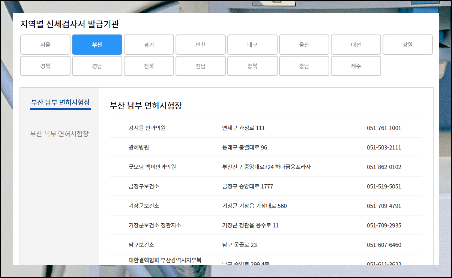Click phone number 051-862-0102
Screen dimensions: 452x278
click(384, 167)
